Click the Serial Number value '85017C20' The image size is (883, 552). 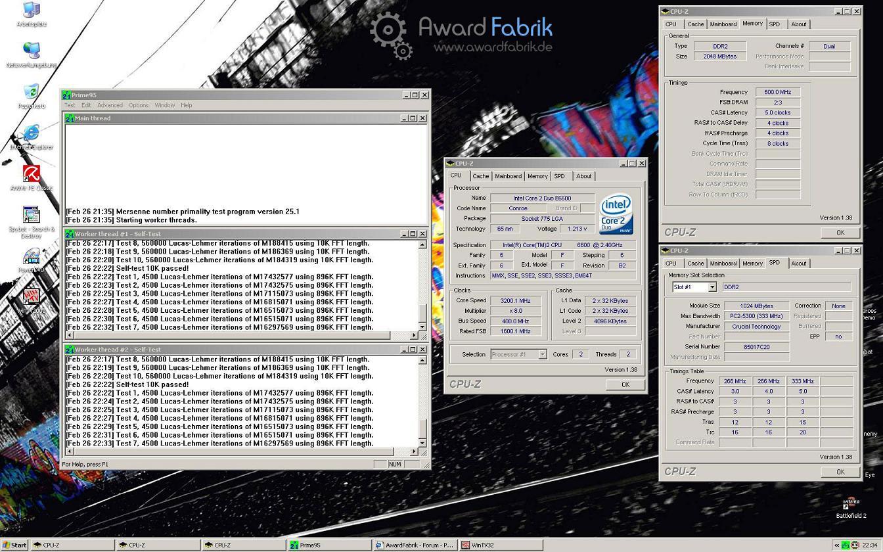coord(756,346)
